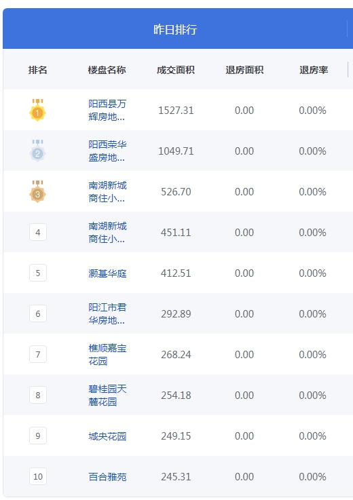Click the rank 10 number badge
This screenshot has height=500, width=353.
pyautogui.click(x=38, y=476)
